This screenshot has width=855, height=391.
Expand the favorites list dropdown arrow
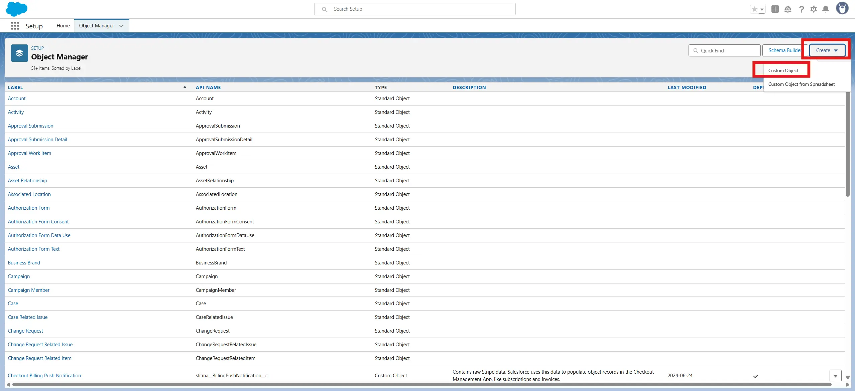point(762,9)
